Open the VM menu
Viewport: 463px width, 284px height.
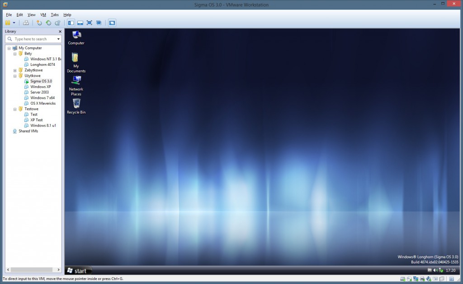click(43, 15)
